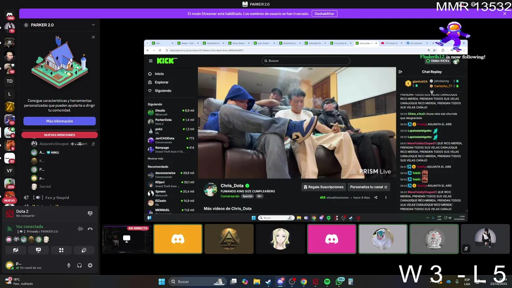The height and width of the screenshot is (288, 512).
Task: Open the yellow Z server icon
Action: tap(10, 107)
